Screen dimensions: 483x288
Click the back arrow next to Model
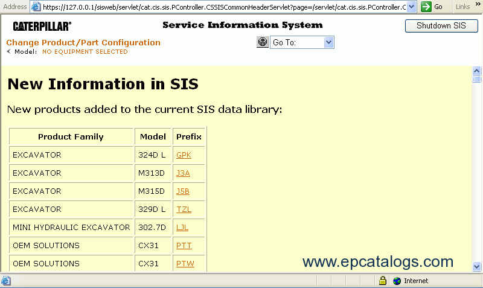pos(8,52)
